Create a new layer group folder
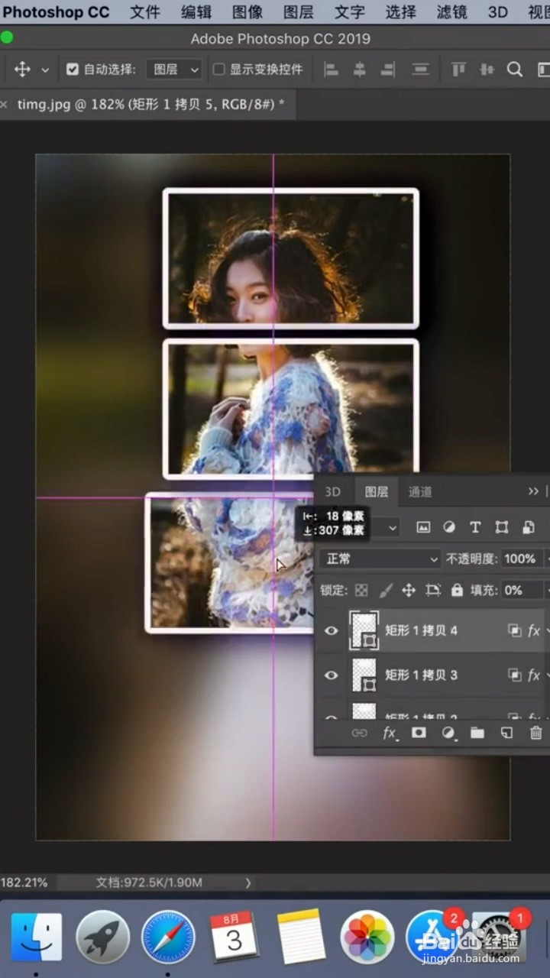The height and width of the screenshot is (978, 550). coord(477,733)
